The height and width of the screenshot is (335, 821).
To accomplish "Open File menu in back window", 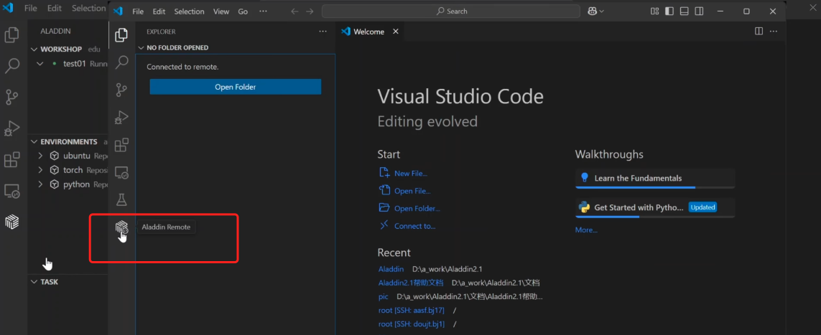I will pyautogui.click(x=31, y=9).
